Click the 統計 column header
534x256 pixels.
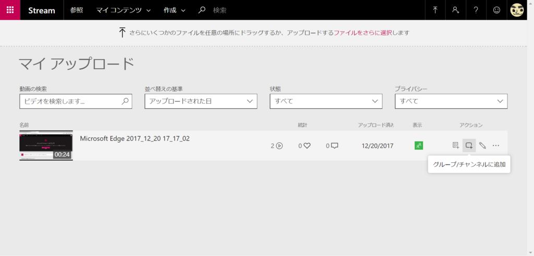(x=302, y=125)
